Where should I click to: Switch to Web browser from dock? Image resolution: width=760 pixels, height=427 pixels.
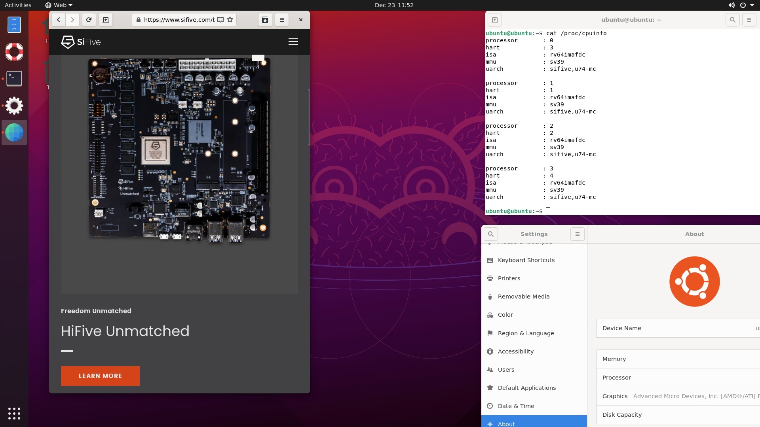(x=14, y=132)
